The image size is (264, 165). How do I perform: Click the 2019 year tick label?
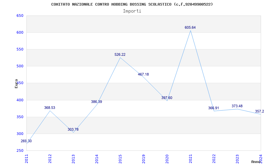144,159
